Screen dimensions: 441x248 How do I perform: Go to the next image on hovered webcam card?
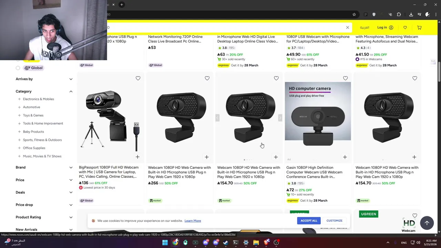(280, 118)
